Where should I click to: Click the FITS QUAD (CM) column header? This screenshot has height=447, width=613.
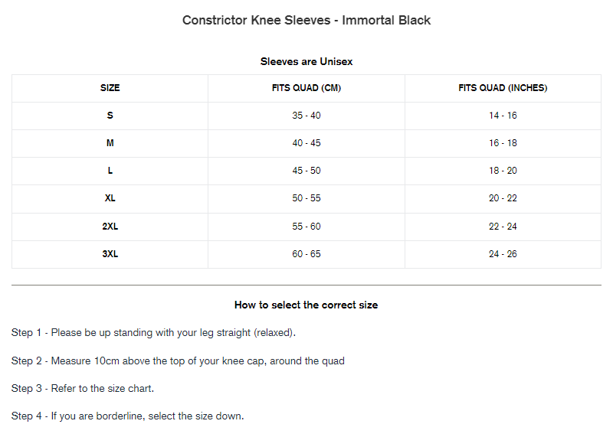(306, 88)
